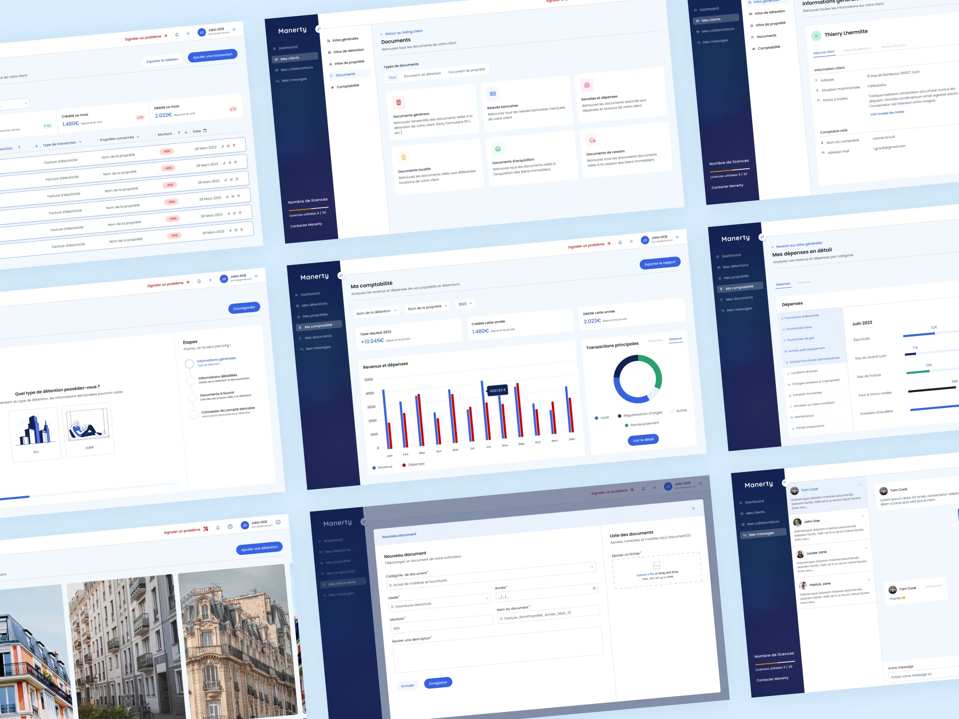Click the Exporter le tableau button
The width and height of the screenshot is (959, 719).
tap(162, 60)
